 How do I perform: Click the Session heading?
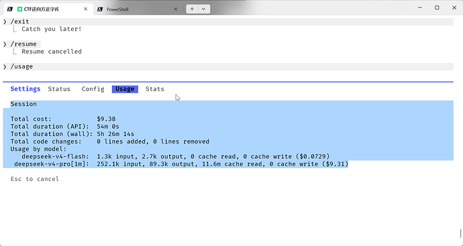[x=23, y=104]
